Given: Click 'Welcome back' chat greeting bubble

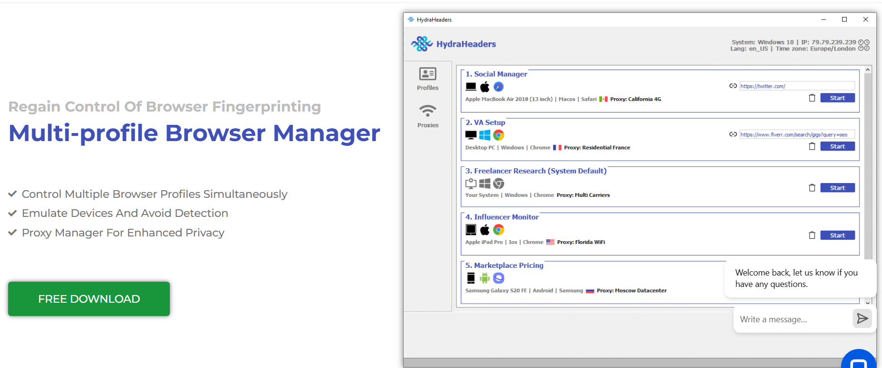Looking at the screenshot, I should [x=800, y=278].
